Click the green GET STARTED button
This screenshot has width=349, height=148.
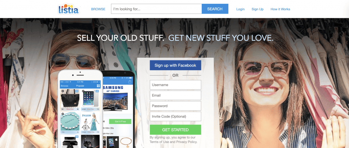(x=176, y=130)
